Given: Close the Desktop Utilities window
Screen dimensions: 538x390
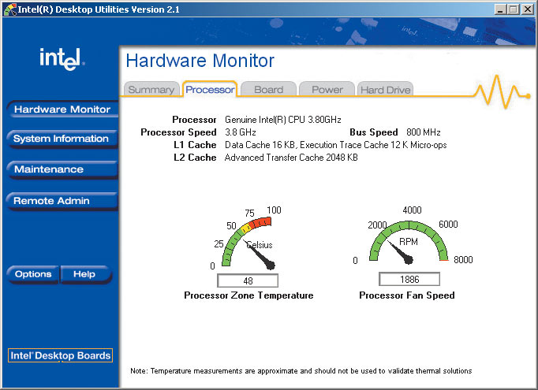Looking at the screenshot, I should (528, 9).
